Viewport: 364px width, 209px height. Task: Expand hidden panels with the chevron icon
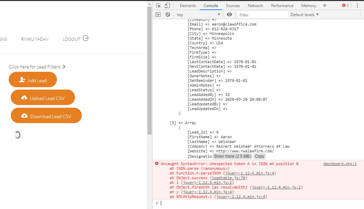pos(324,5)
